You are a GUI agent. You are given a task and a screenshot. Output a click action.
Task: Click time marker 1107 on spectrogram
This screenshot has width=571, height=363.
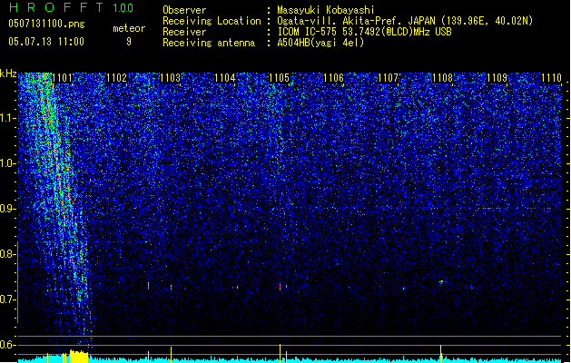click(x=389, y=78)
